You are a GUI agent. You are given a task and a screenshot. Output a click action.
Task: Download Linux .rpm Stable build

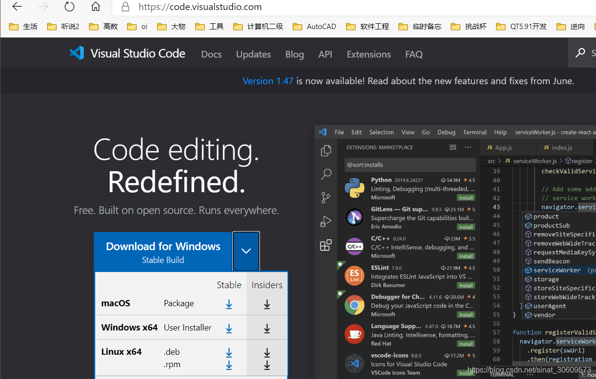click(x=229, y=365)
